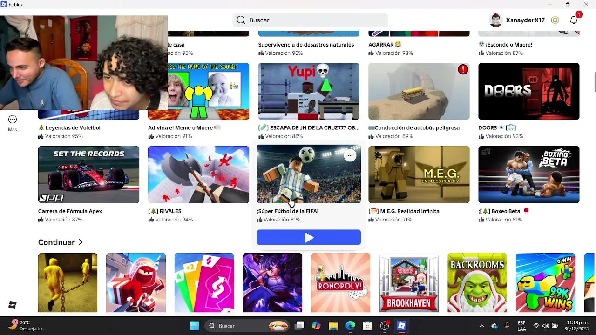Open the volume speaker tray icon

(x=545, y=326)
